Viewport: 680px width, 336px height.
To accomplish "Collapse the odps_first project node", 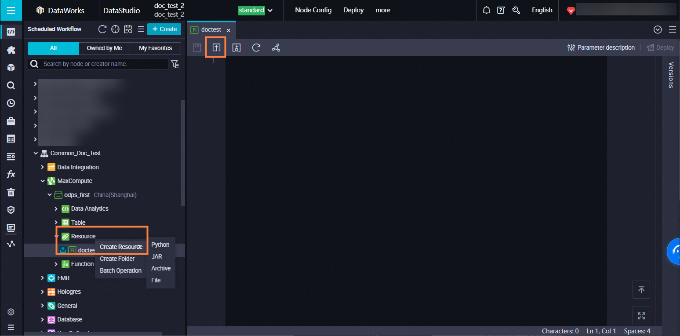I will 50,195.
